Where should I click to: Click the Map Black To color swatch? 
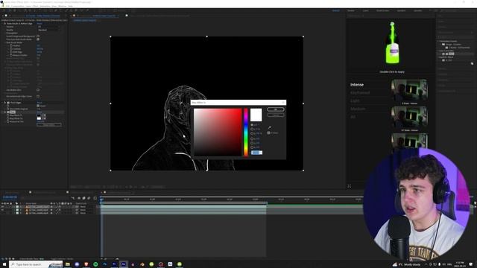pos(39,115)
